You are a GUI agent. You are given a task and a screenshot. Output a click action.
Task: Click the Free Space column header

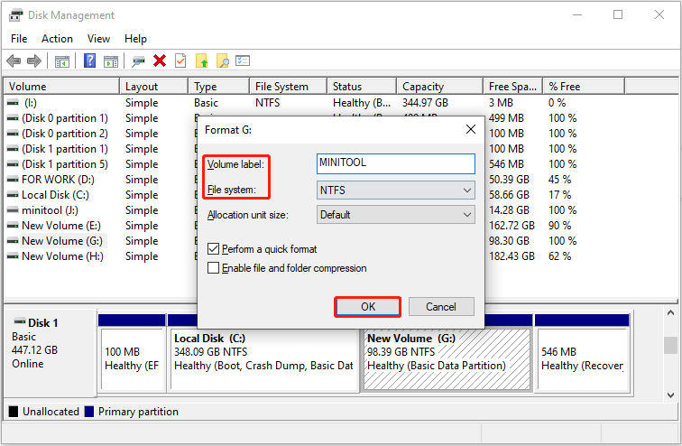point(512,87)
